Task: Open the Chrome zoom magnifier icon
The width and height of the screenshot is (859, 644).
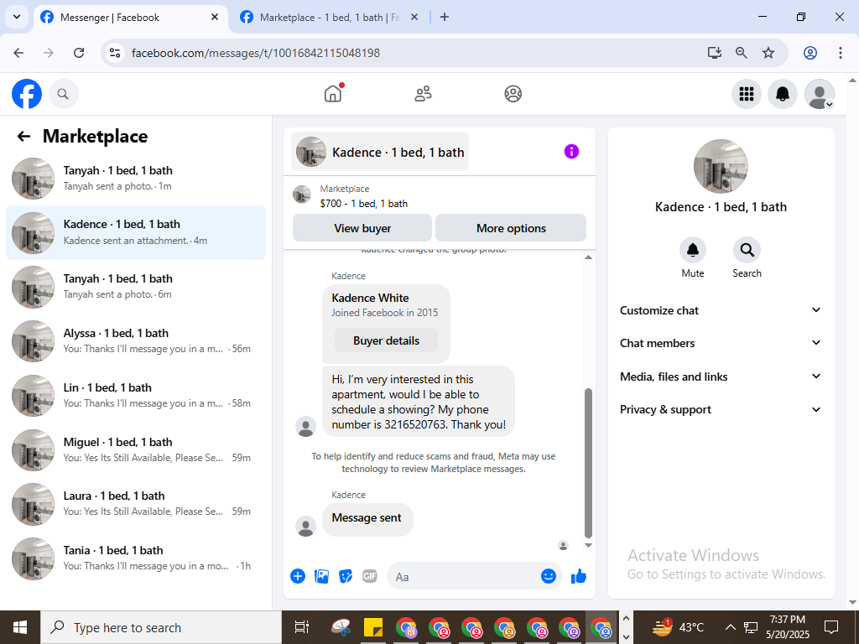Action: click(x=742, y=53)
